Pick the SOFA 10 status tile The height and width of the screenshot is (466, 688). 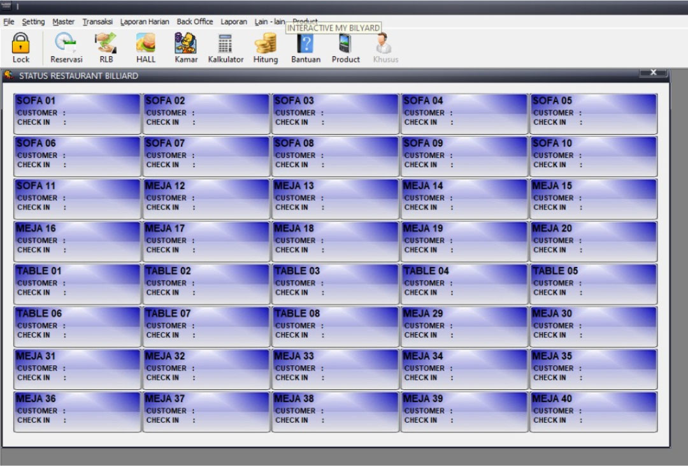[x=593, y=156]
